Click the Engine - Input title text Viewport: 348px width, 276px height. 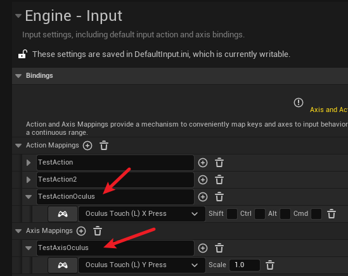coord(74,16)
